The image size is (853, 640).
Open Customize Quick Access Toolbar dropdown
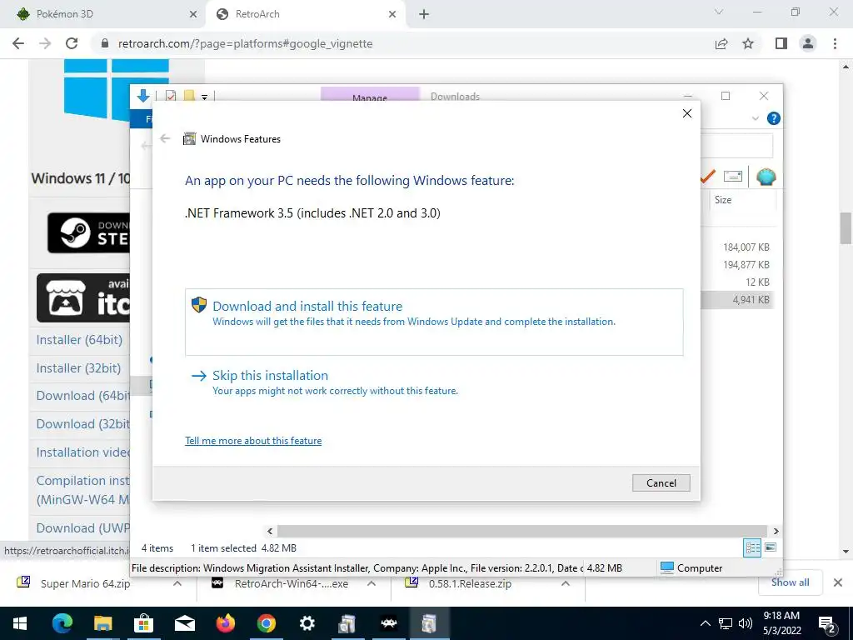point(205,97)
